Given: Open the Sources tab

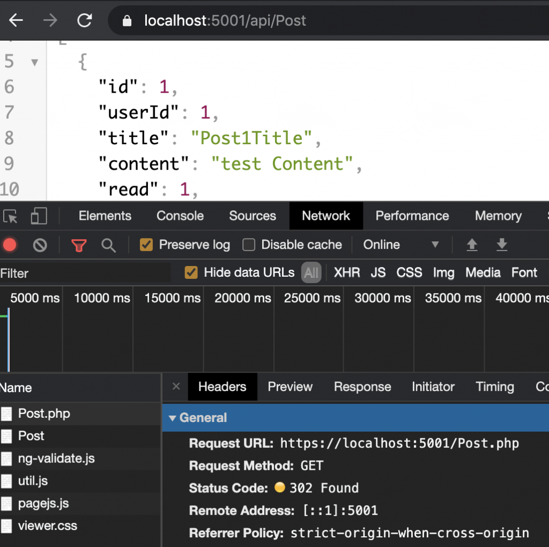Looking at the screenshot, I should coord(253,216).
